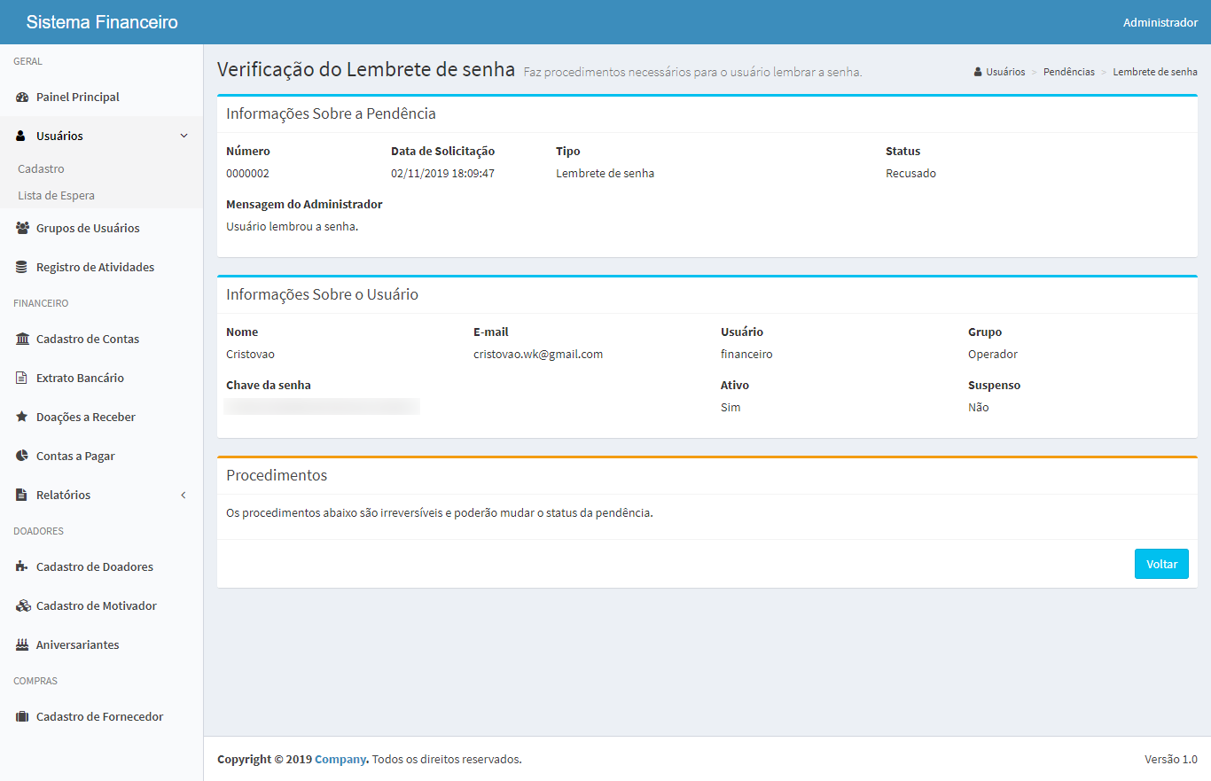Click the Aniversariantes birthday cake icon
This screenshot has width=1211, height=781.
(x=22, y=645)
